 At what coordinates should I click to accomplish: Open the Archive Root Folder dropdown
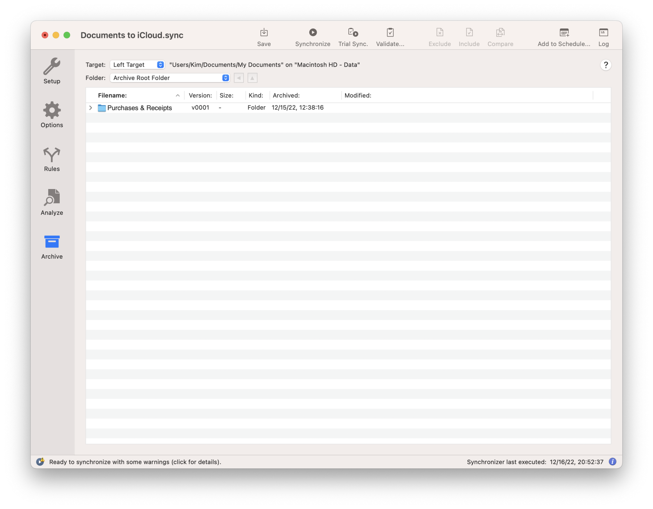click(170, 78)
